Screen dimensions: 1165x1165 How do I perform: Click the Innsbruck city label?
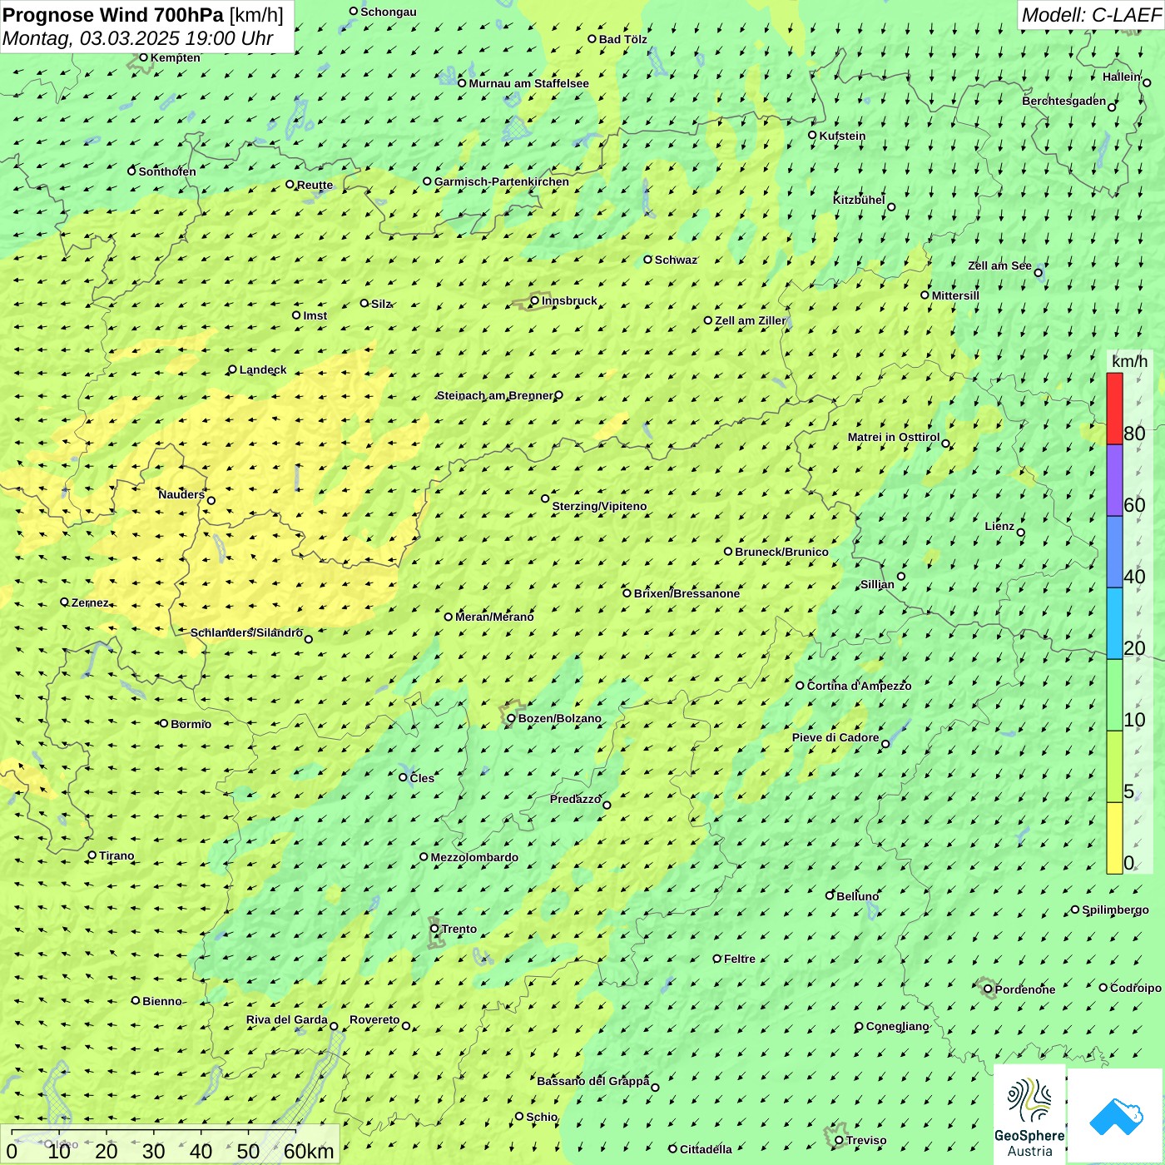569,300
